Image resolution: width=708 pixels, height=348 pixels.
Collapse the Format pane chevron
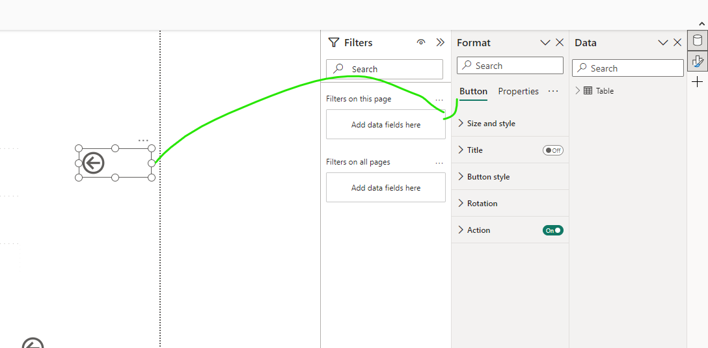(545, 43)
